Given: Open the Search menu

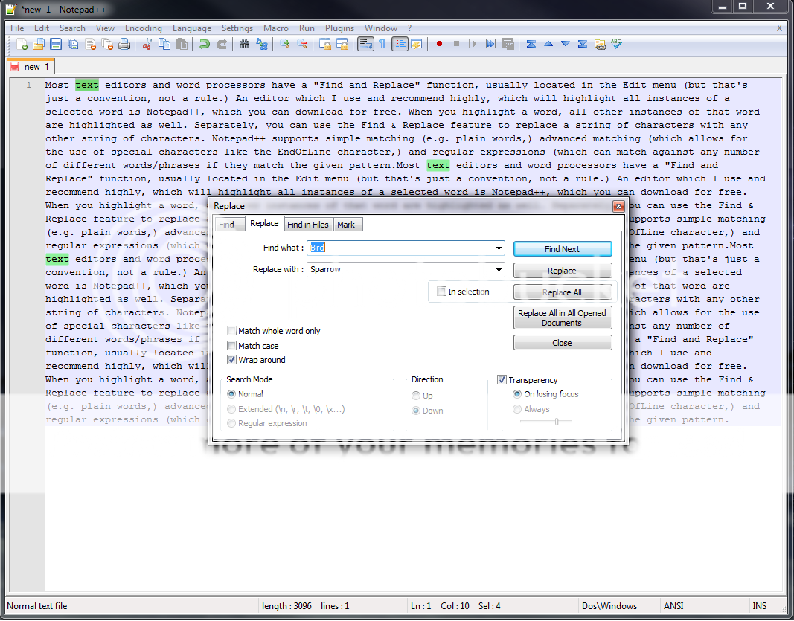Looking at the screenshot, I should click(72, 28).
